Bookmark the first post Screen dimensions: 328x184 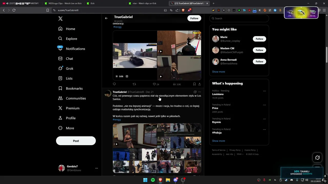click(x=194, y=84)
